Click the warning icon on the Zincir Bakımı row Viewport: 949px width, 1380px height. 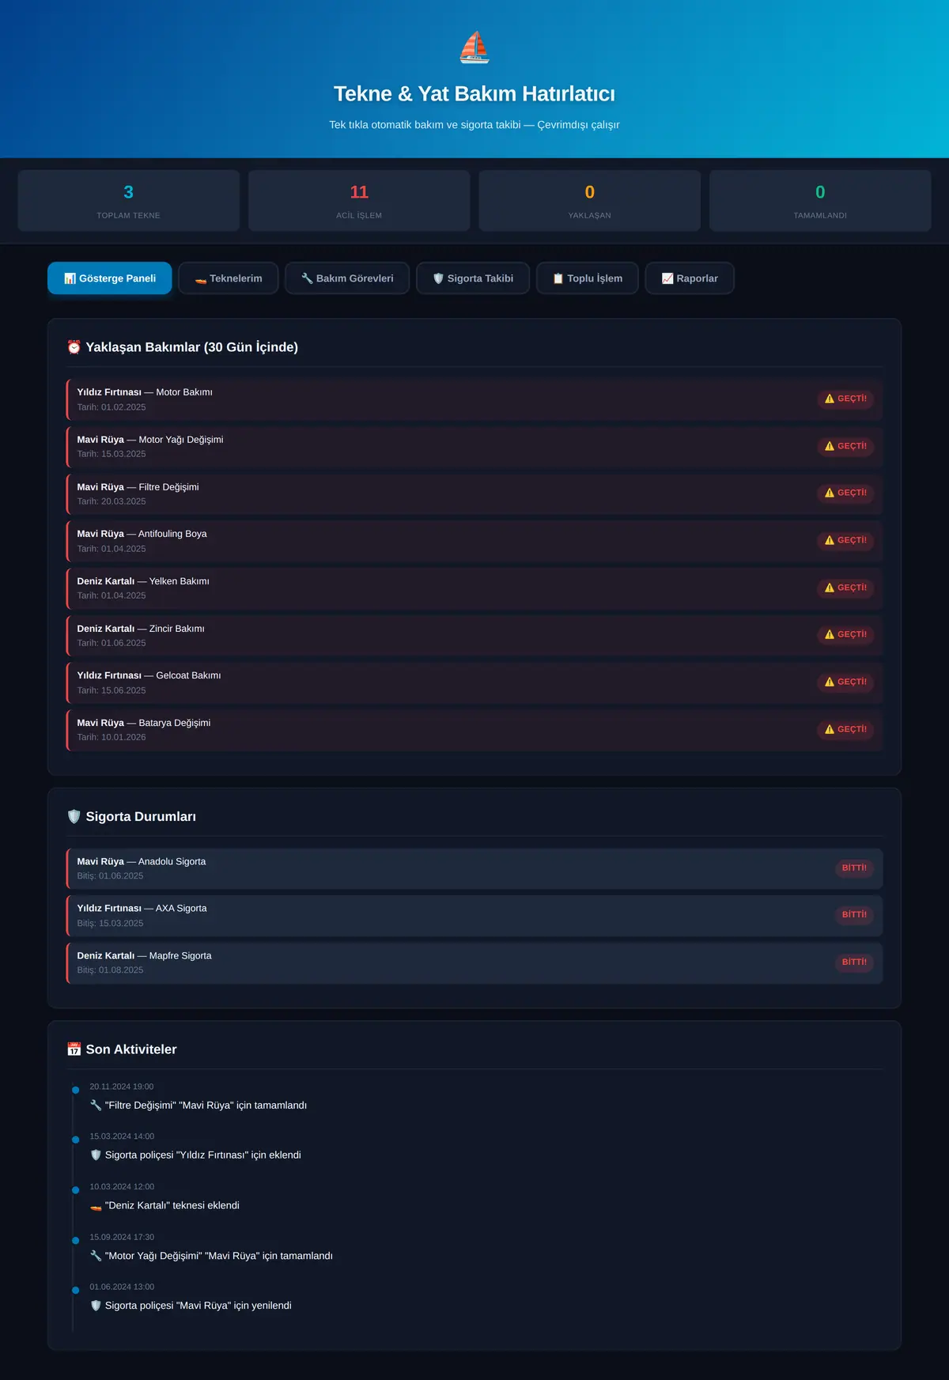(x=830, y=634)
